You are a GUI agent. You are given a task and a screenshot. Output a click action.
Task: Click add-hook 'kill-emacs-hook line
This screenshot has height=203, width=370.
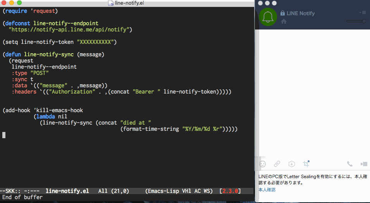tap(43, 110)
